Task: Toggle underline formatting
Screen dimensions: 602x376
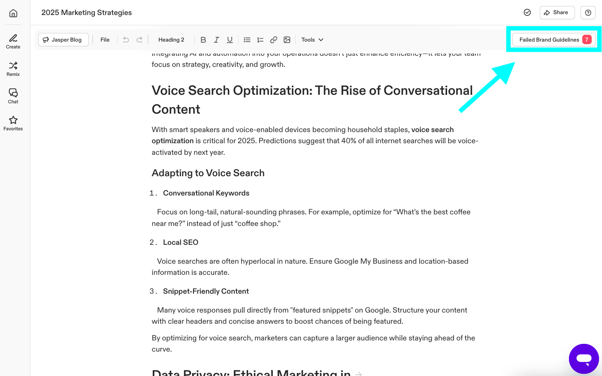Action: (x=230, y=39)
